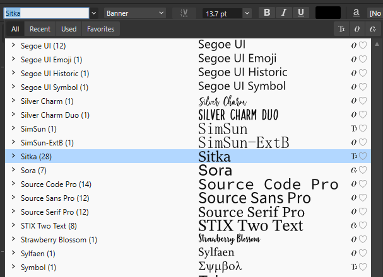Favorite the Sylfaen font heart
This screenshot has height=277, width=383.
pos(363,253)
